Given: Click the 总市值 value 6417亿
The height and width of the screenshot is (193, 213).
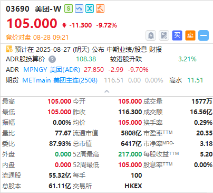Looking at the screenshot, I should [131, 144].
